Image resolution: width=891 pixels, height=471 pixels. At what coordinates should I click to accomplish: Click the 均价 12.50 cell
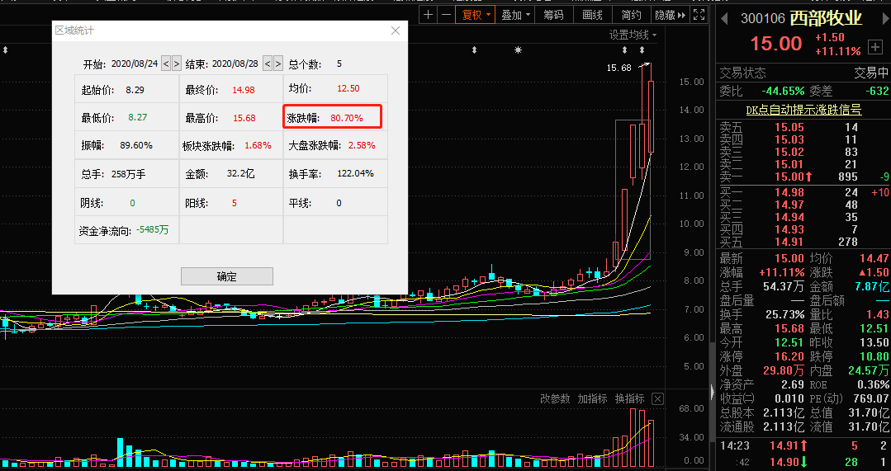(x=335, y=89)
